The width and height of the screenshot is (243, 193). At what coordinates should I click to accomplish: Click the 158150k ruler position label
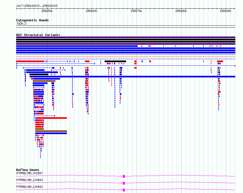tap(47, 11)
